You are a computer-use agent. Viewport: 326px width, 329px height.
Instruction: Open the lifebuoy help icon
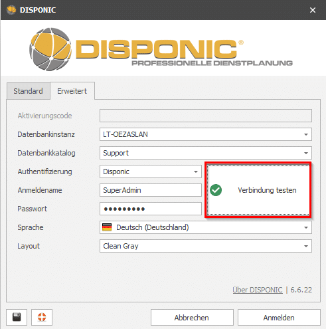point(42,317)
